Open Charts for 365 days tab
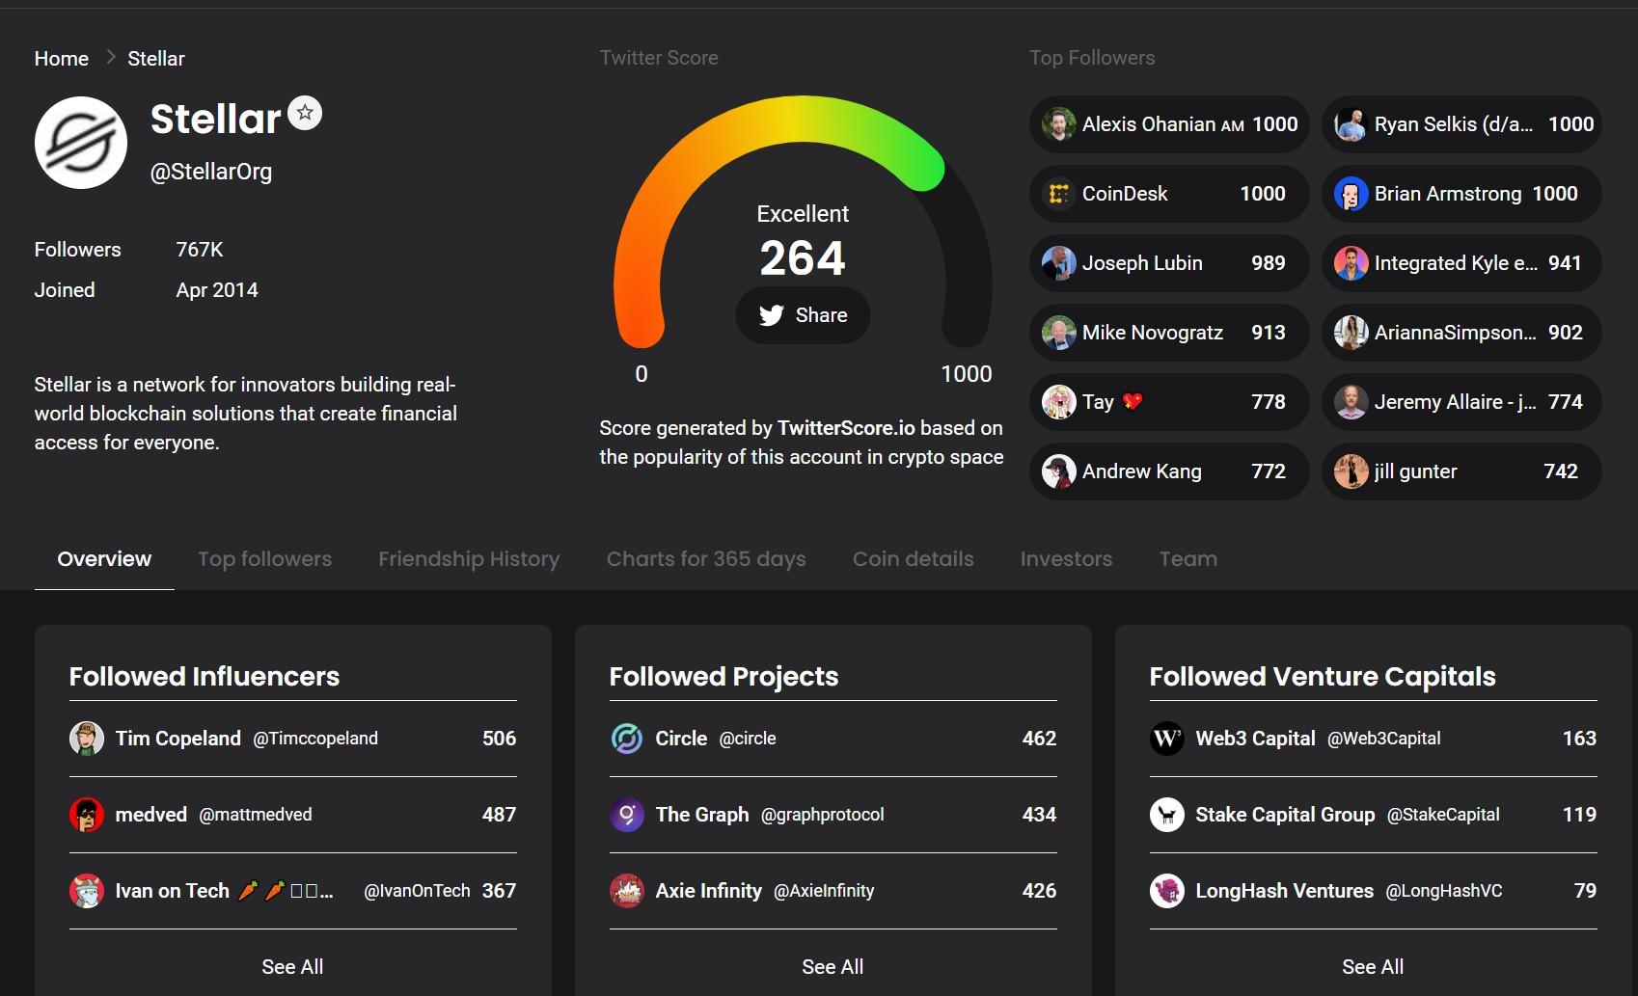The image size is (1638, 996). point(706,559)
